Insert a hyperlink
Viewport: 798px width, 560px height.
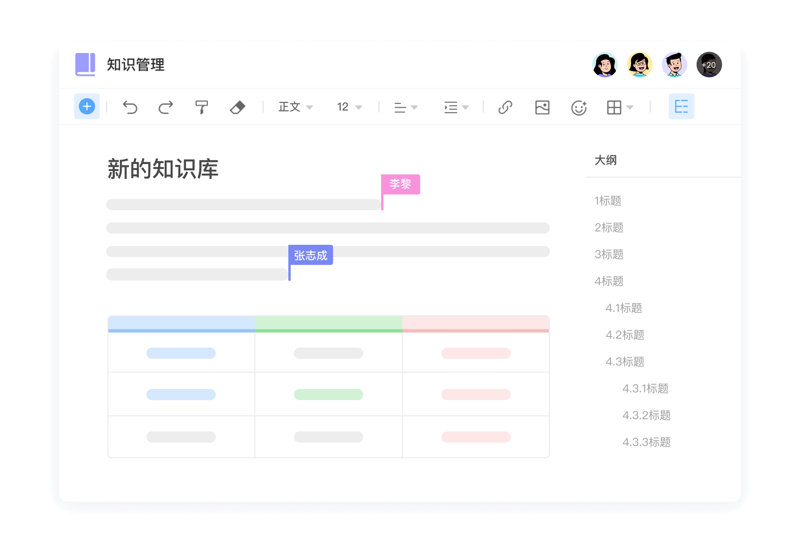[505, 107]
